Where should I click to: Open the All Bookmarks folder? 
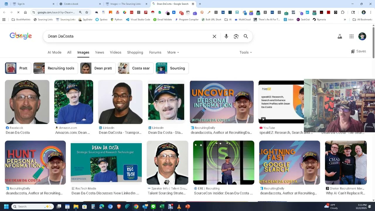362,20
